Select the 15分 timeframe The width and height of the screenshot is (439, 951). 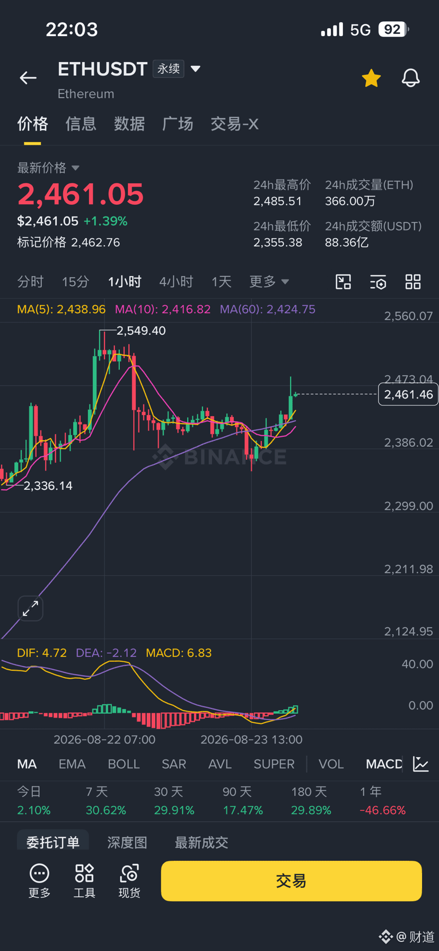(x=75, y=282)
